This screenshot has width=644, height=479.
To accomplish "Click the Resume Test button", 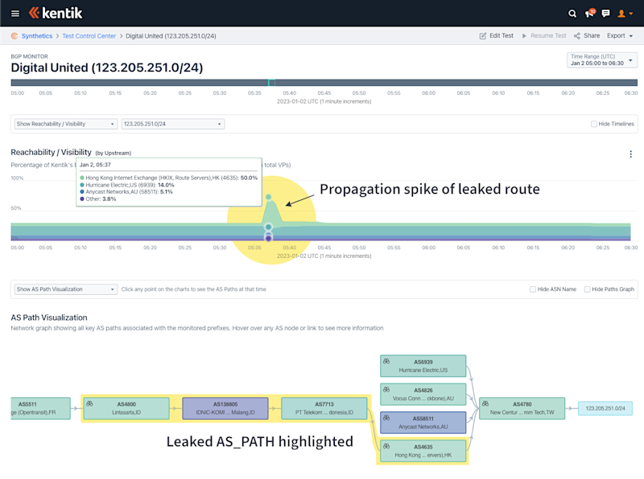I will click(544, 36).
